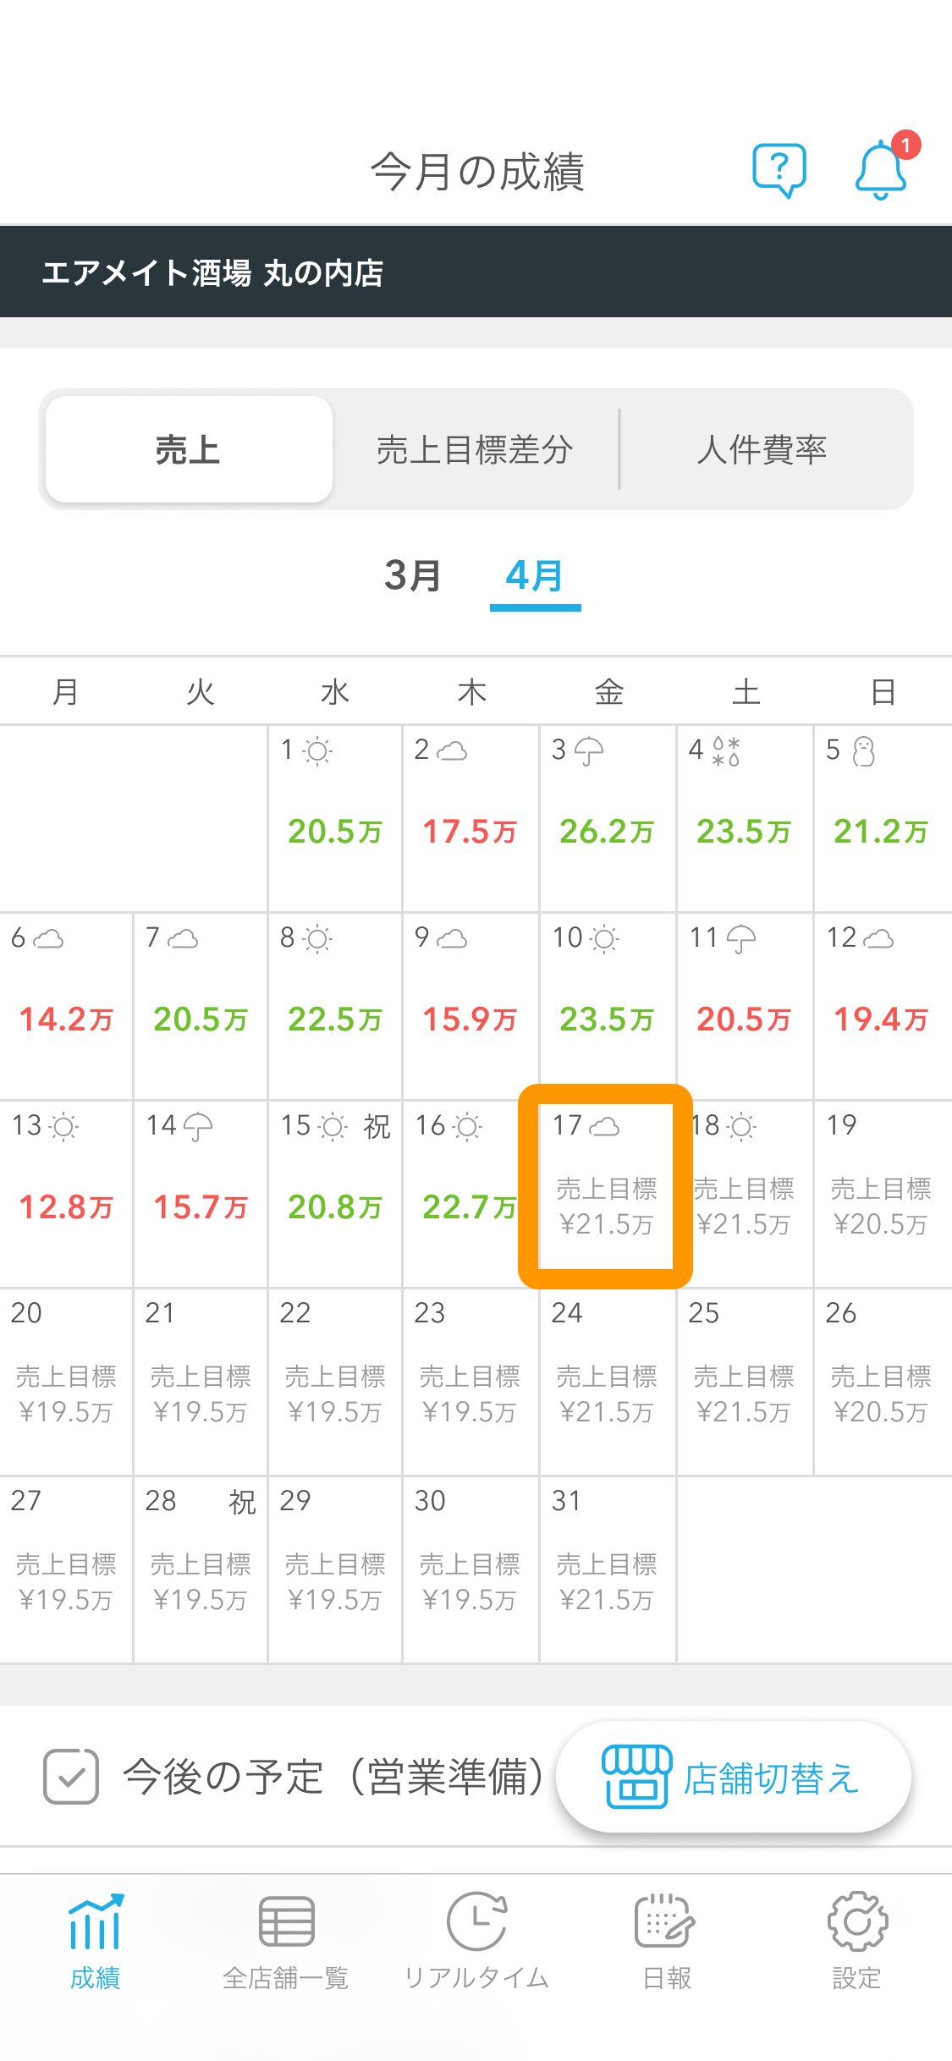The height and width of the screenshot is (2061, 952).
Task: Open April 15 holiday sales 20.8万
Action: point(335,1206)
